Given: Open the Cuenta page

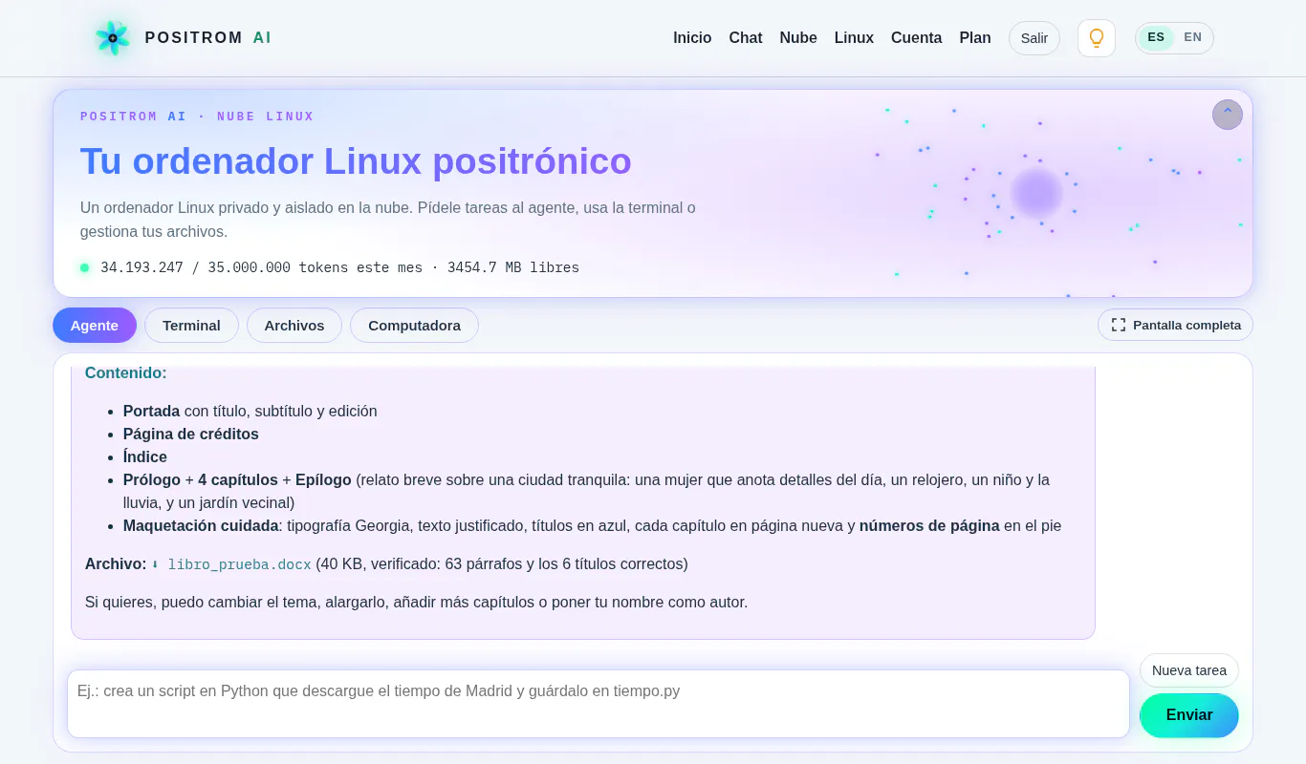Looking at the screenshot, I should 917,38.
